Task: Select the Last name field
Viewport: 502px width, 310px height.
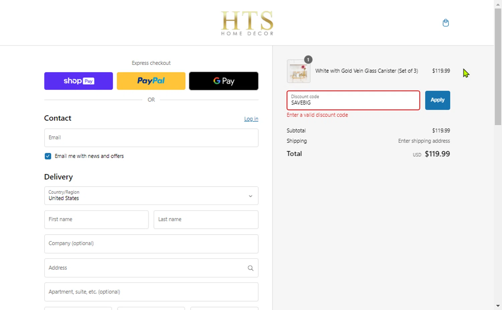Action: pyautogui.click(x=206, y=219)
